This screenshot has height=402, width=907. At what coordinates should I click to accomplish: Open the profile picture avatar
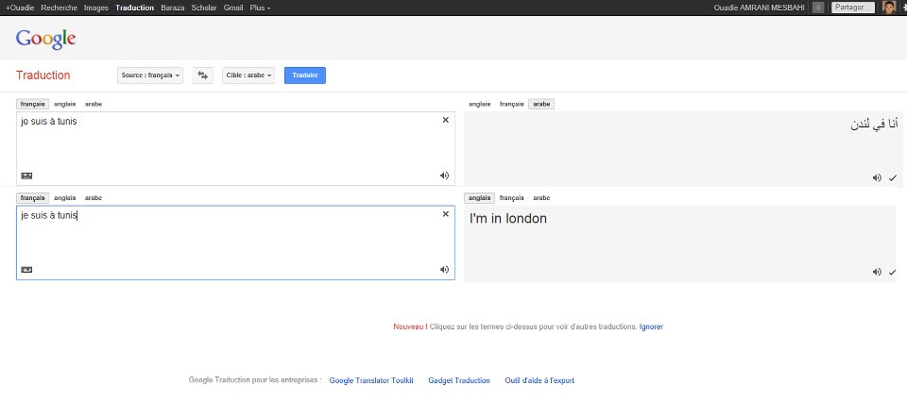[x=890, y=8]
